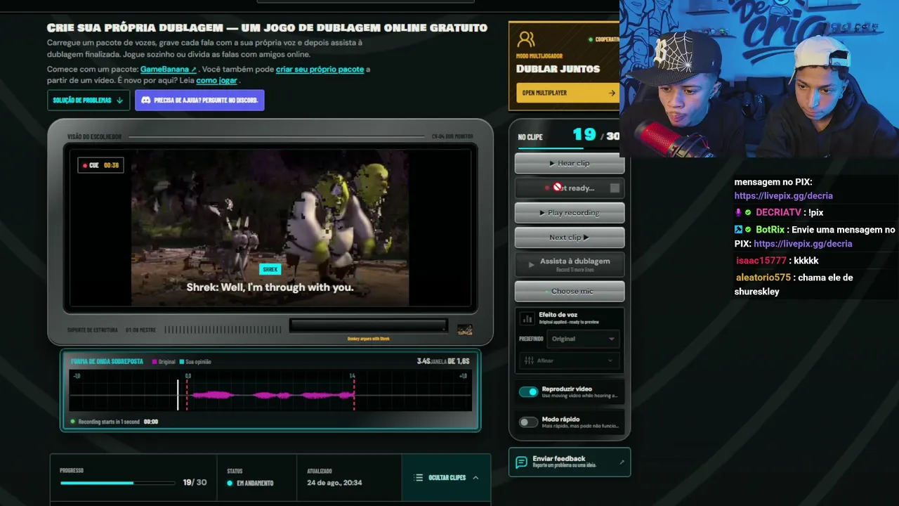This screenshot has height=506, width=899.
Task: Click the pink waveform in overlay panel
Action: click(273, 396)
